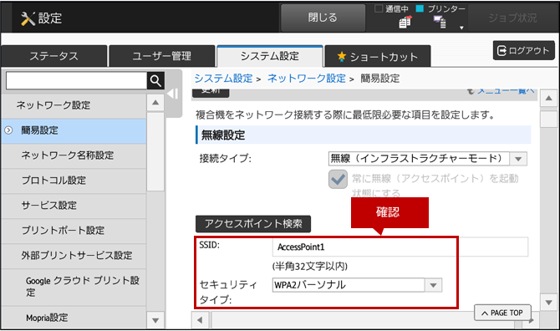Screen dimensions: 560x331
Task: Switch to the ユーザー管理 tab
Action: tap(162, 56)
